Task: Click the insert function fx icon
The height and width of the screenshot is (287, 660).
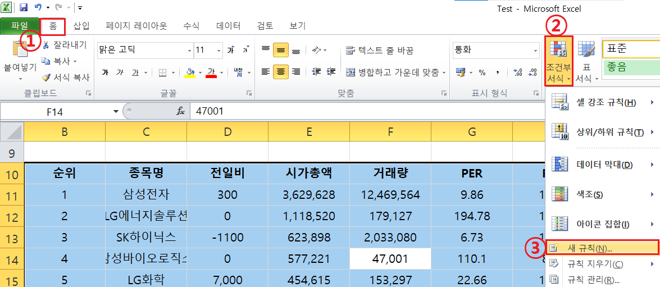Action: [x=180, y=112]
